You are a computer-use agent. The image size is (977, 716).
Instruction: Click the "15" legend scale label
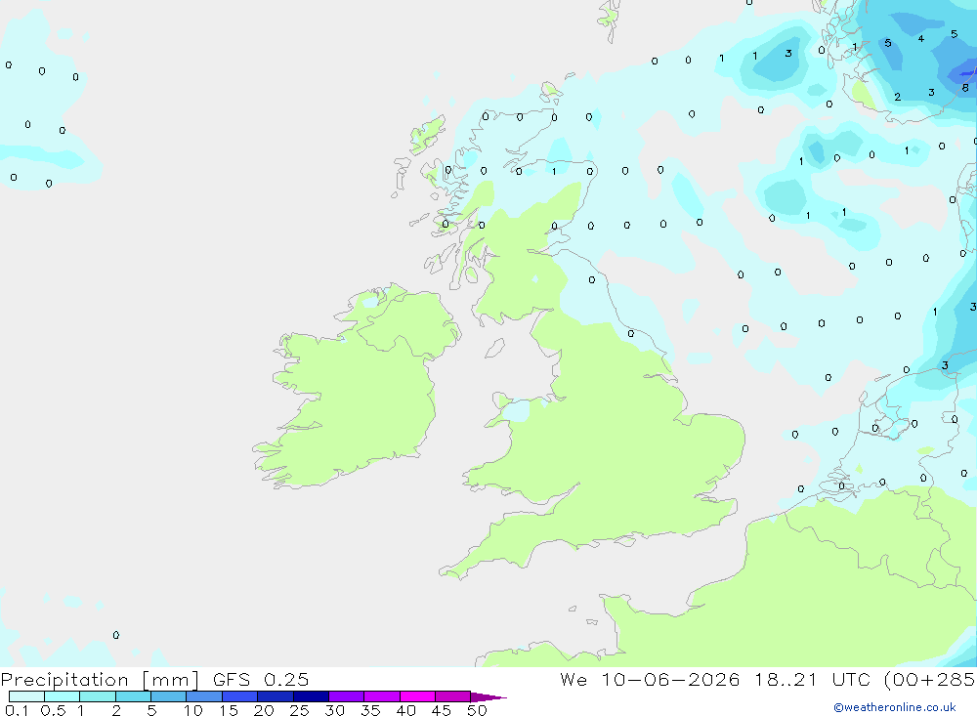coord(228,710)
